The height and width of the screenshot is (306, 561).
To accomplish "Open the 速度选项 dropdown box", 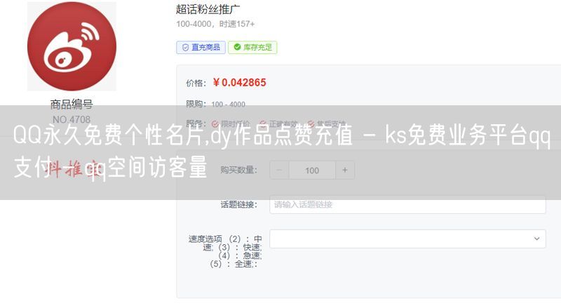I will click(x=407, y=239).
